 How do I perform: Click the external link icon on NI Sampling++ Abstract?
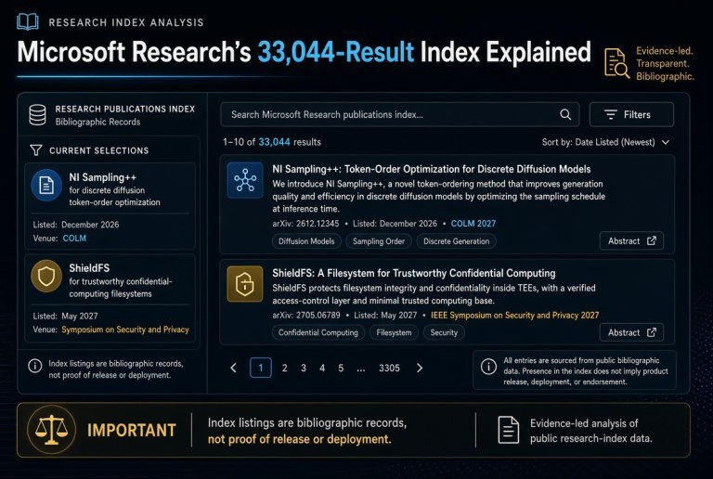[652, 240]
